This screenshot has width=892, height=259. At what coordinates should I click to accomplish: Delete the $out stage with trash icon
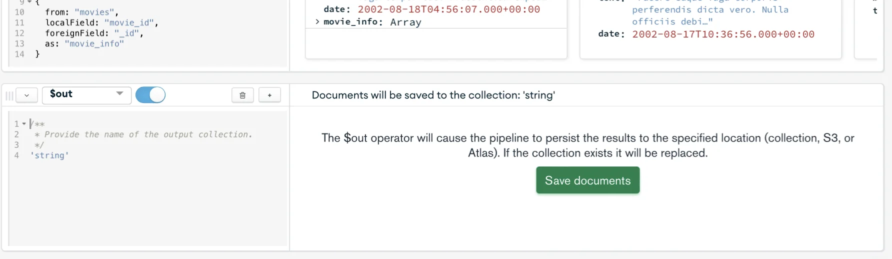point(242,95)
